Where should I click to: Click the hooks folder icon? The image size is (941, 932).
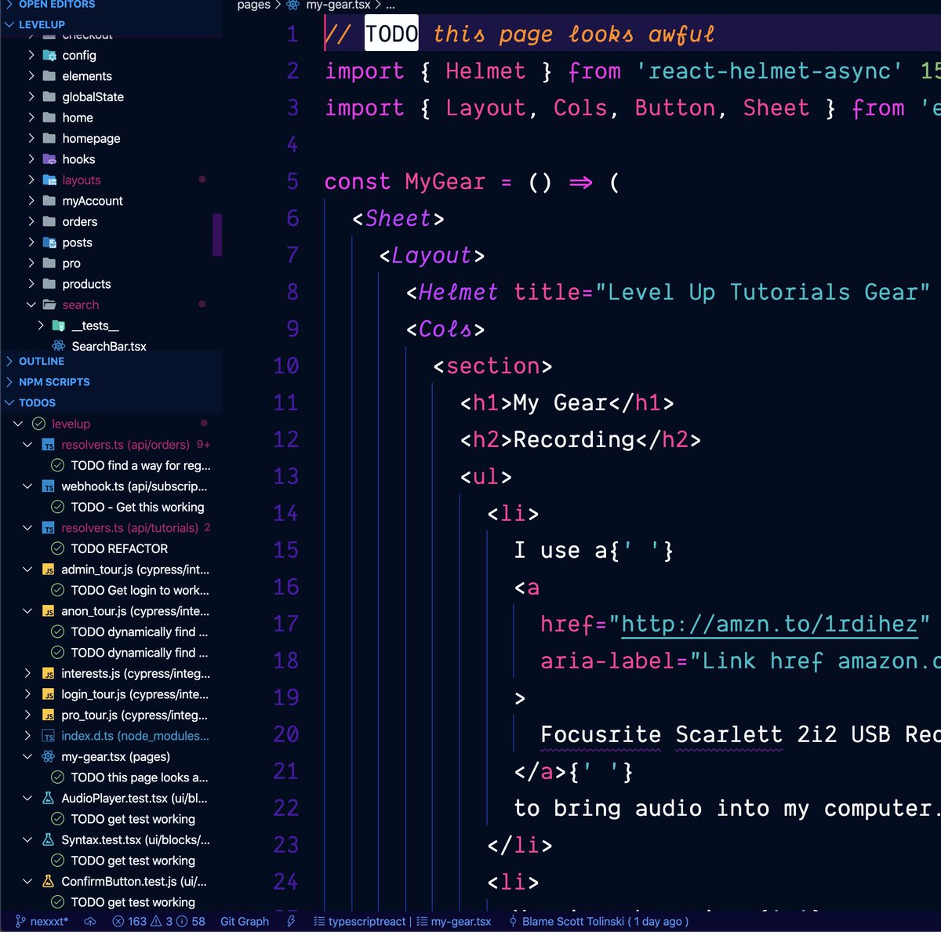click(x=49, y=159)
